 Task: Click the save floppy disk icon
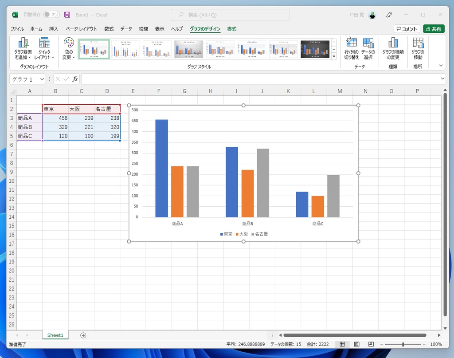pos(67,15)
